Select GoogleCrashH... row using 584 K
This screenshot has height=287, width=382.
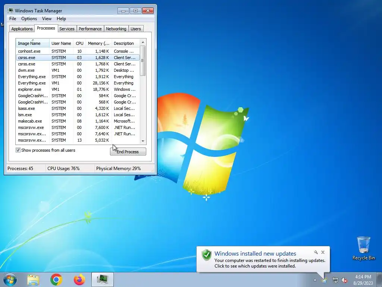point(78,96)
